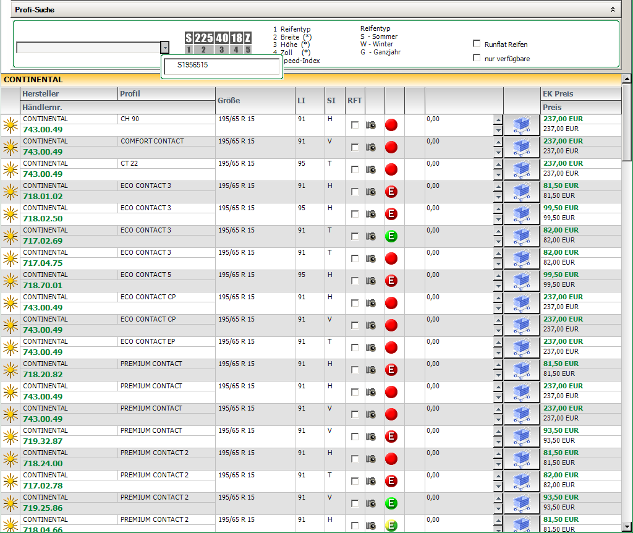The height and width of the screenshot is (533, 633).
Task: Click green E status of 717.02.69
Action: click(391, 236)
